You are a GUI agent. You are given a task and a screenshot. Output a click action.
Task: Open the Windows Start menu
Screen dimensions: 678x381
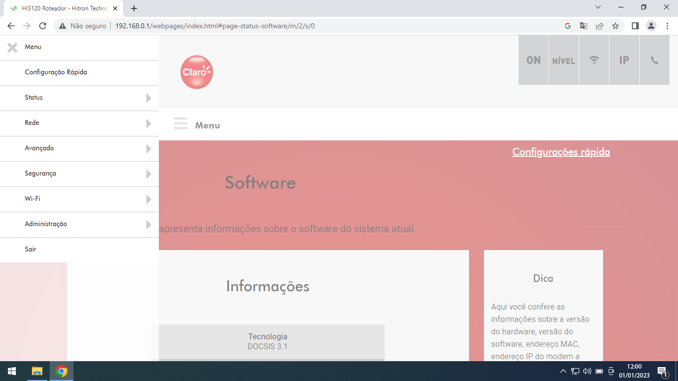click(12, 371)
